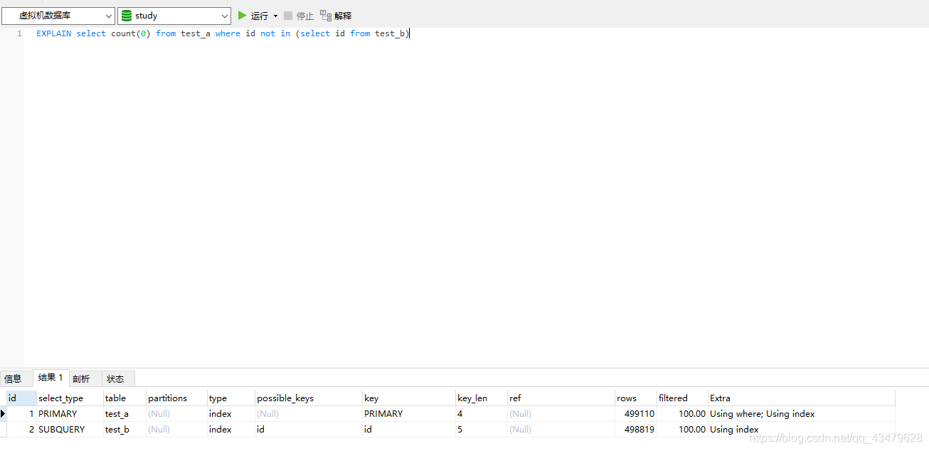Click the table column header
This screenshot has width=929, height=451.
coord(124,398)
